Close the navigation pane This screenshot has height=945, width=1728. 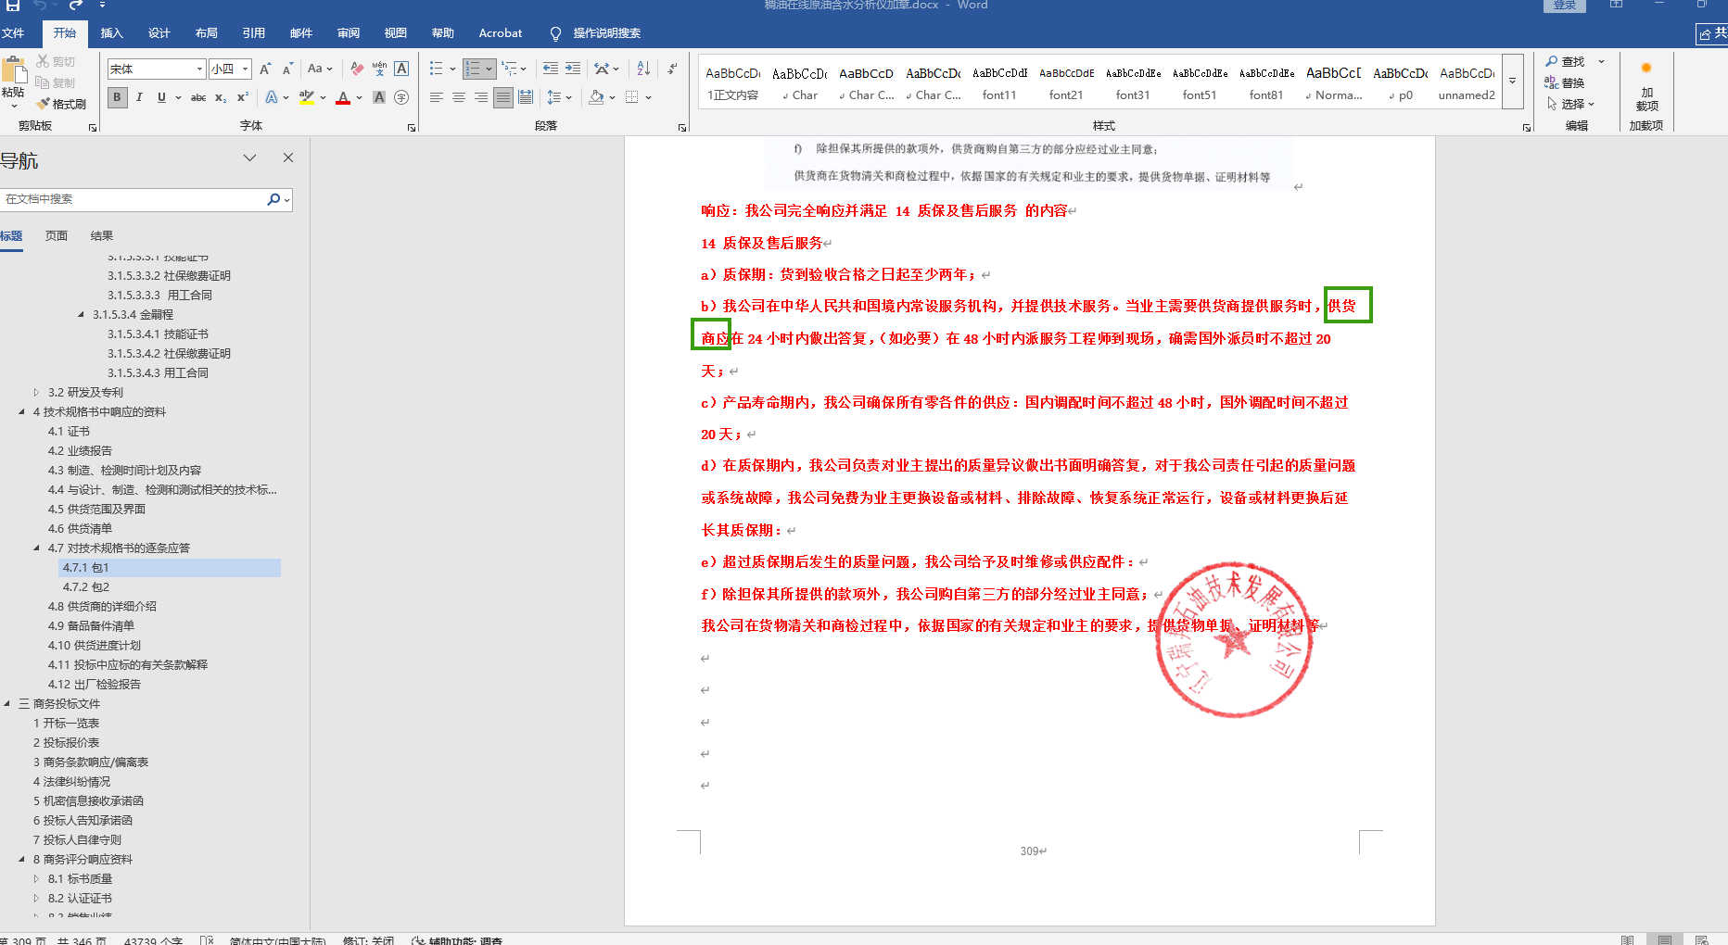pyautogui.click(x=288, y=157)
